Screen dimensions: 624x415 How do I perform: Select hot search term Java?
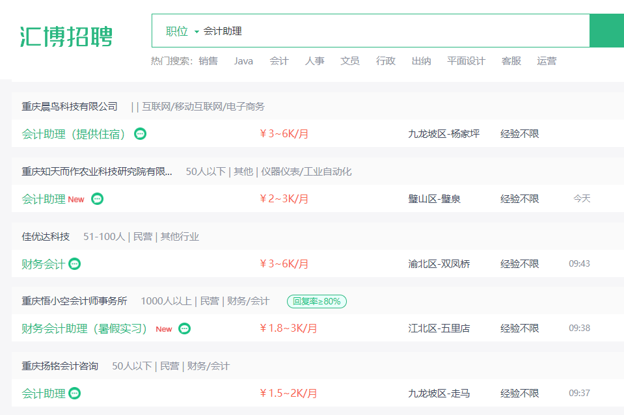(243, 61)
